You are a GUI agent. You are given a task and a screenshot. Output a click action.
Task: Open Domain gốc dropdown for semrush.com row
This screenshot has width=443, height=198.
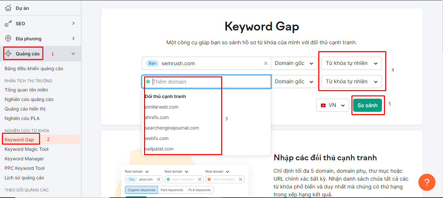click(x=294, y=63)
